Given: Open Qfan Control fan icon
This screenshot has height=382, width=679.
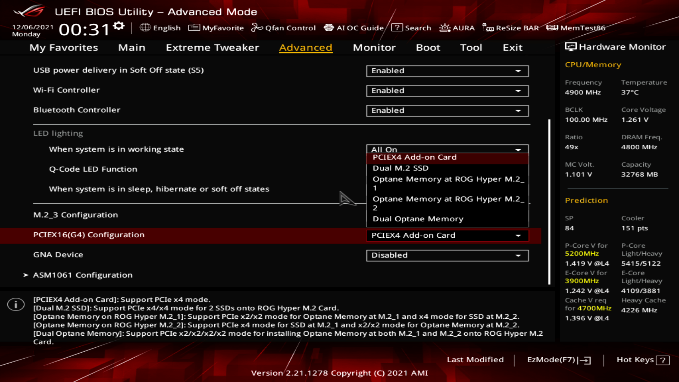Looking at the screenshot, I should point(257,28).
